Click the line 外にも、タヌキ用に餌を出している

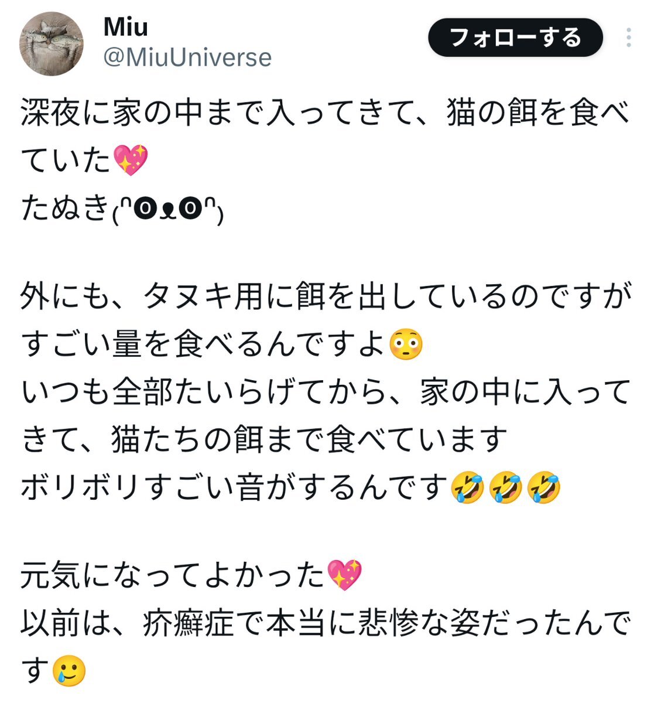tap(327, 296)
